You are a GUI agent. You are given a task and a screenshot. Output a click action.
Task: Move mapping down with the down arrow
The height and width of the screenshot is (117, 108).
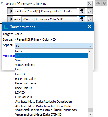(104, 3)
